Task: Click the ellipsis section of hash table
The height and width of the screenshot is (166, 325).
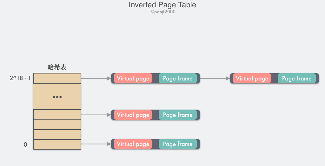Action: [x=57, y=96]
